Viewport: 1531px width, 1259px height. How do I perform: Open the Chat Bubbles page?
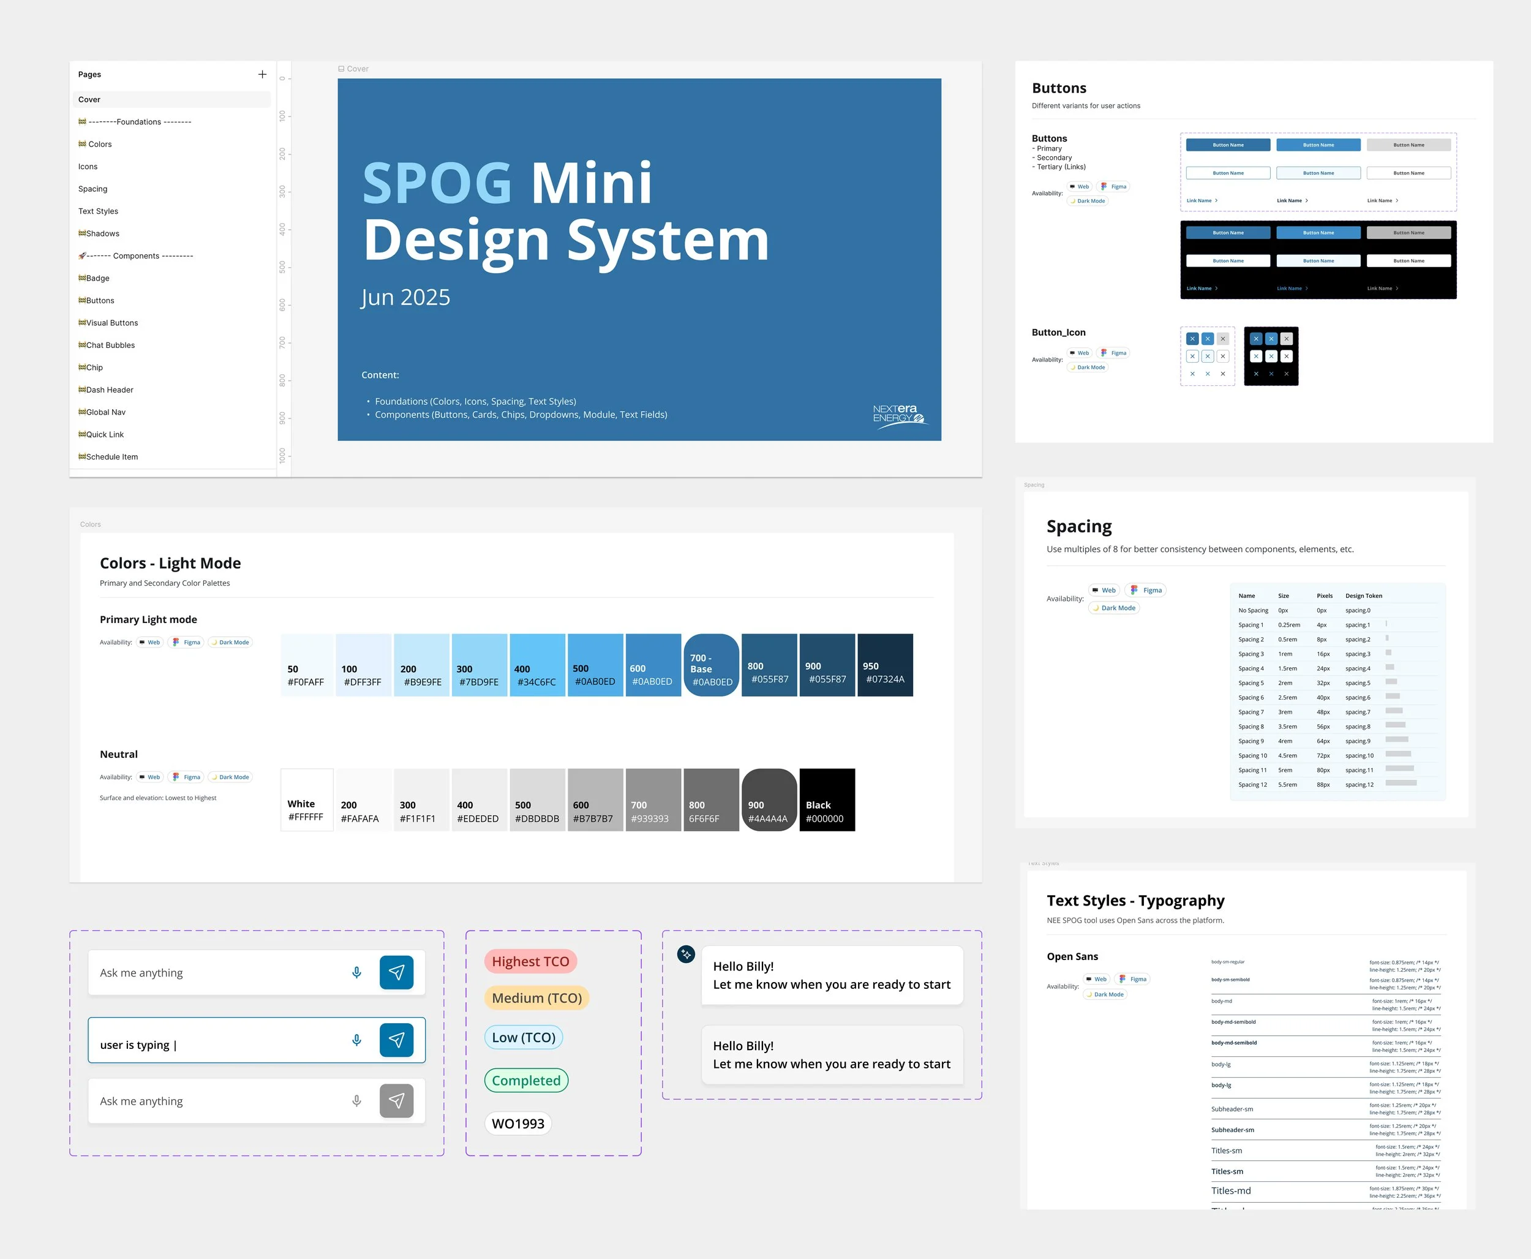110,345
